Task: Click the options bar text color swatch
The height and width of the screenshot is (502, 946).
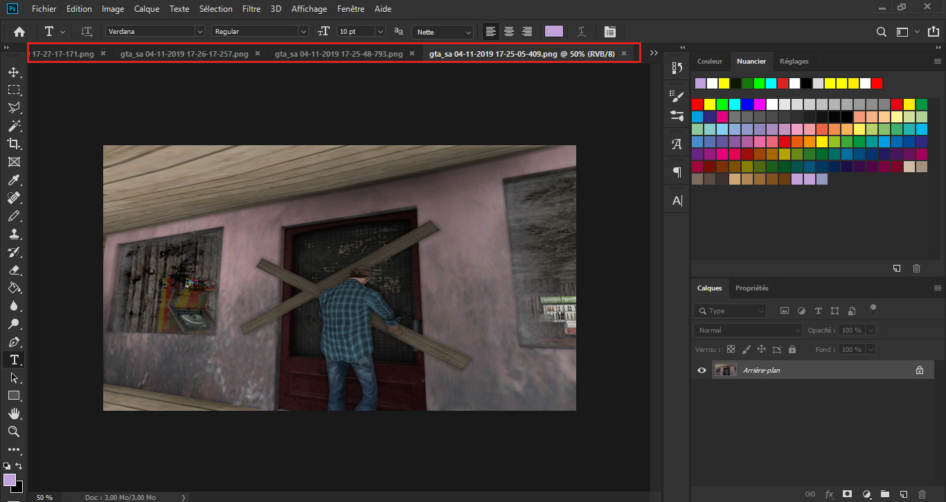Action: pos(554,32)
